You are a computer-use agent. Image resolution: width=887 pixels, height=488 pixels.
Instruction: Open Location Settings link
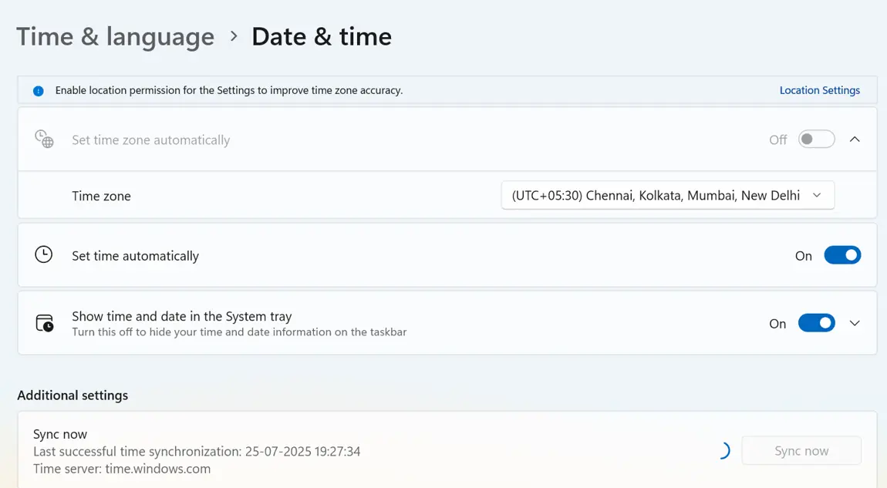tap(819, 90)
